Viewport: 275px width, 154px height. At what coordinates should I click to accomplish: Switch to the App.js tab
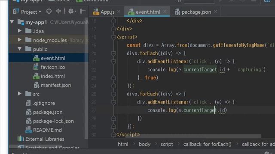pyautogui.click(x=107, y=12)
